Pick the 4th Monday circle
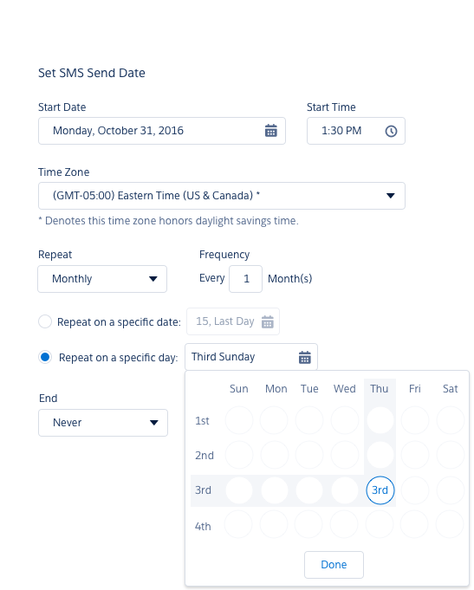 (x=274, y=525)
